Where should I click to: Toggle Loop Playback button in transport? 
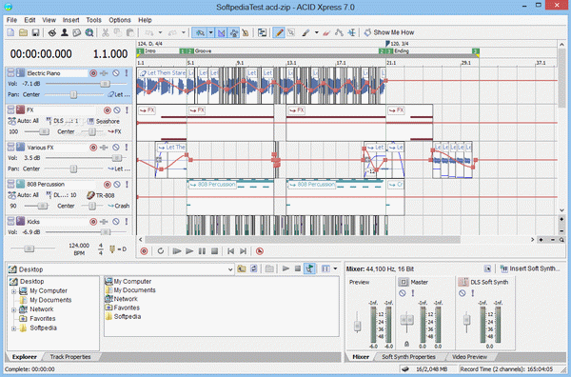[161, 251]
